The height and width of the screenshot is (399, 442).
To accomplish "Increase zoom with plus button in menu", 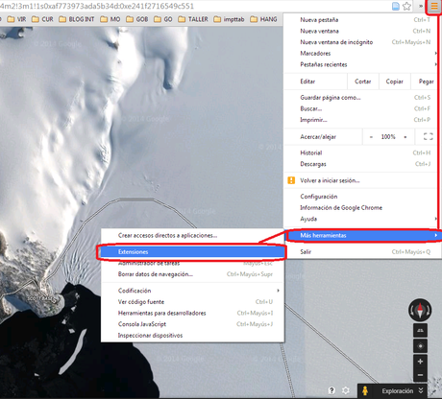I will [x=405, y=137].
